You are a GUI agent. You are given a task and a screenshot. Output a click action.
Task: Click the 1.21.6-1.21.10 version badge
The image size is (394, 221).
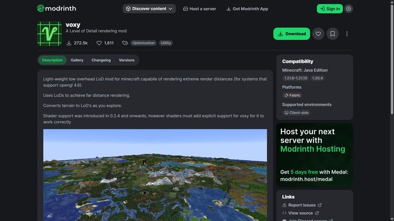(296, 78)
